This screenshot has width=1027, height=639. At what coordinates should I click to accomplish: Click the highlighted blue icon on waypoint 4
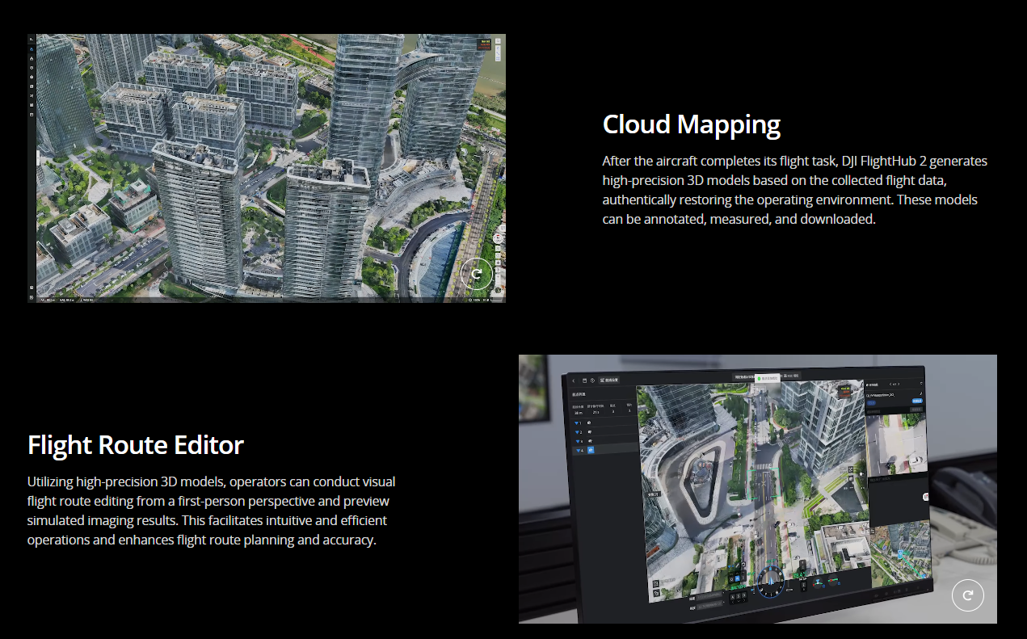[590, 450]
